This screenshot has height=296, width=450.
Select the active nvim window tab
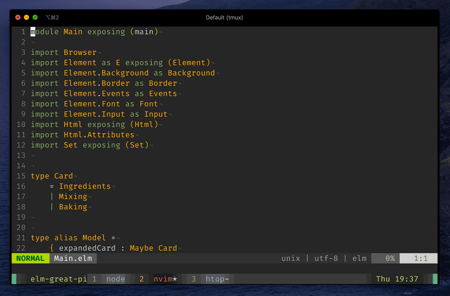coord(165,279)
